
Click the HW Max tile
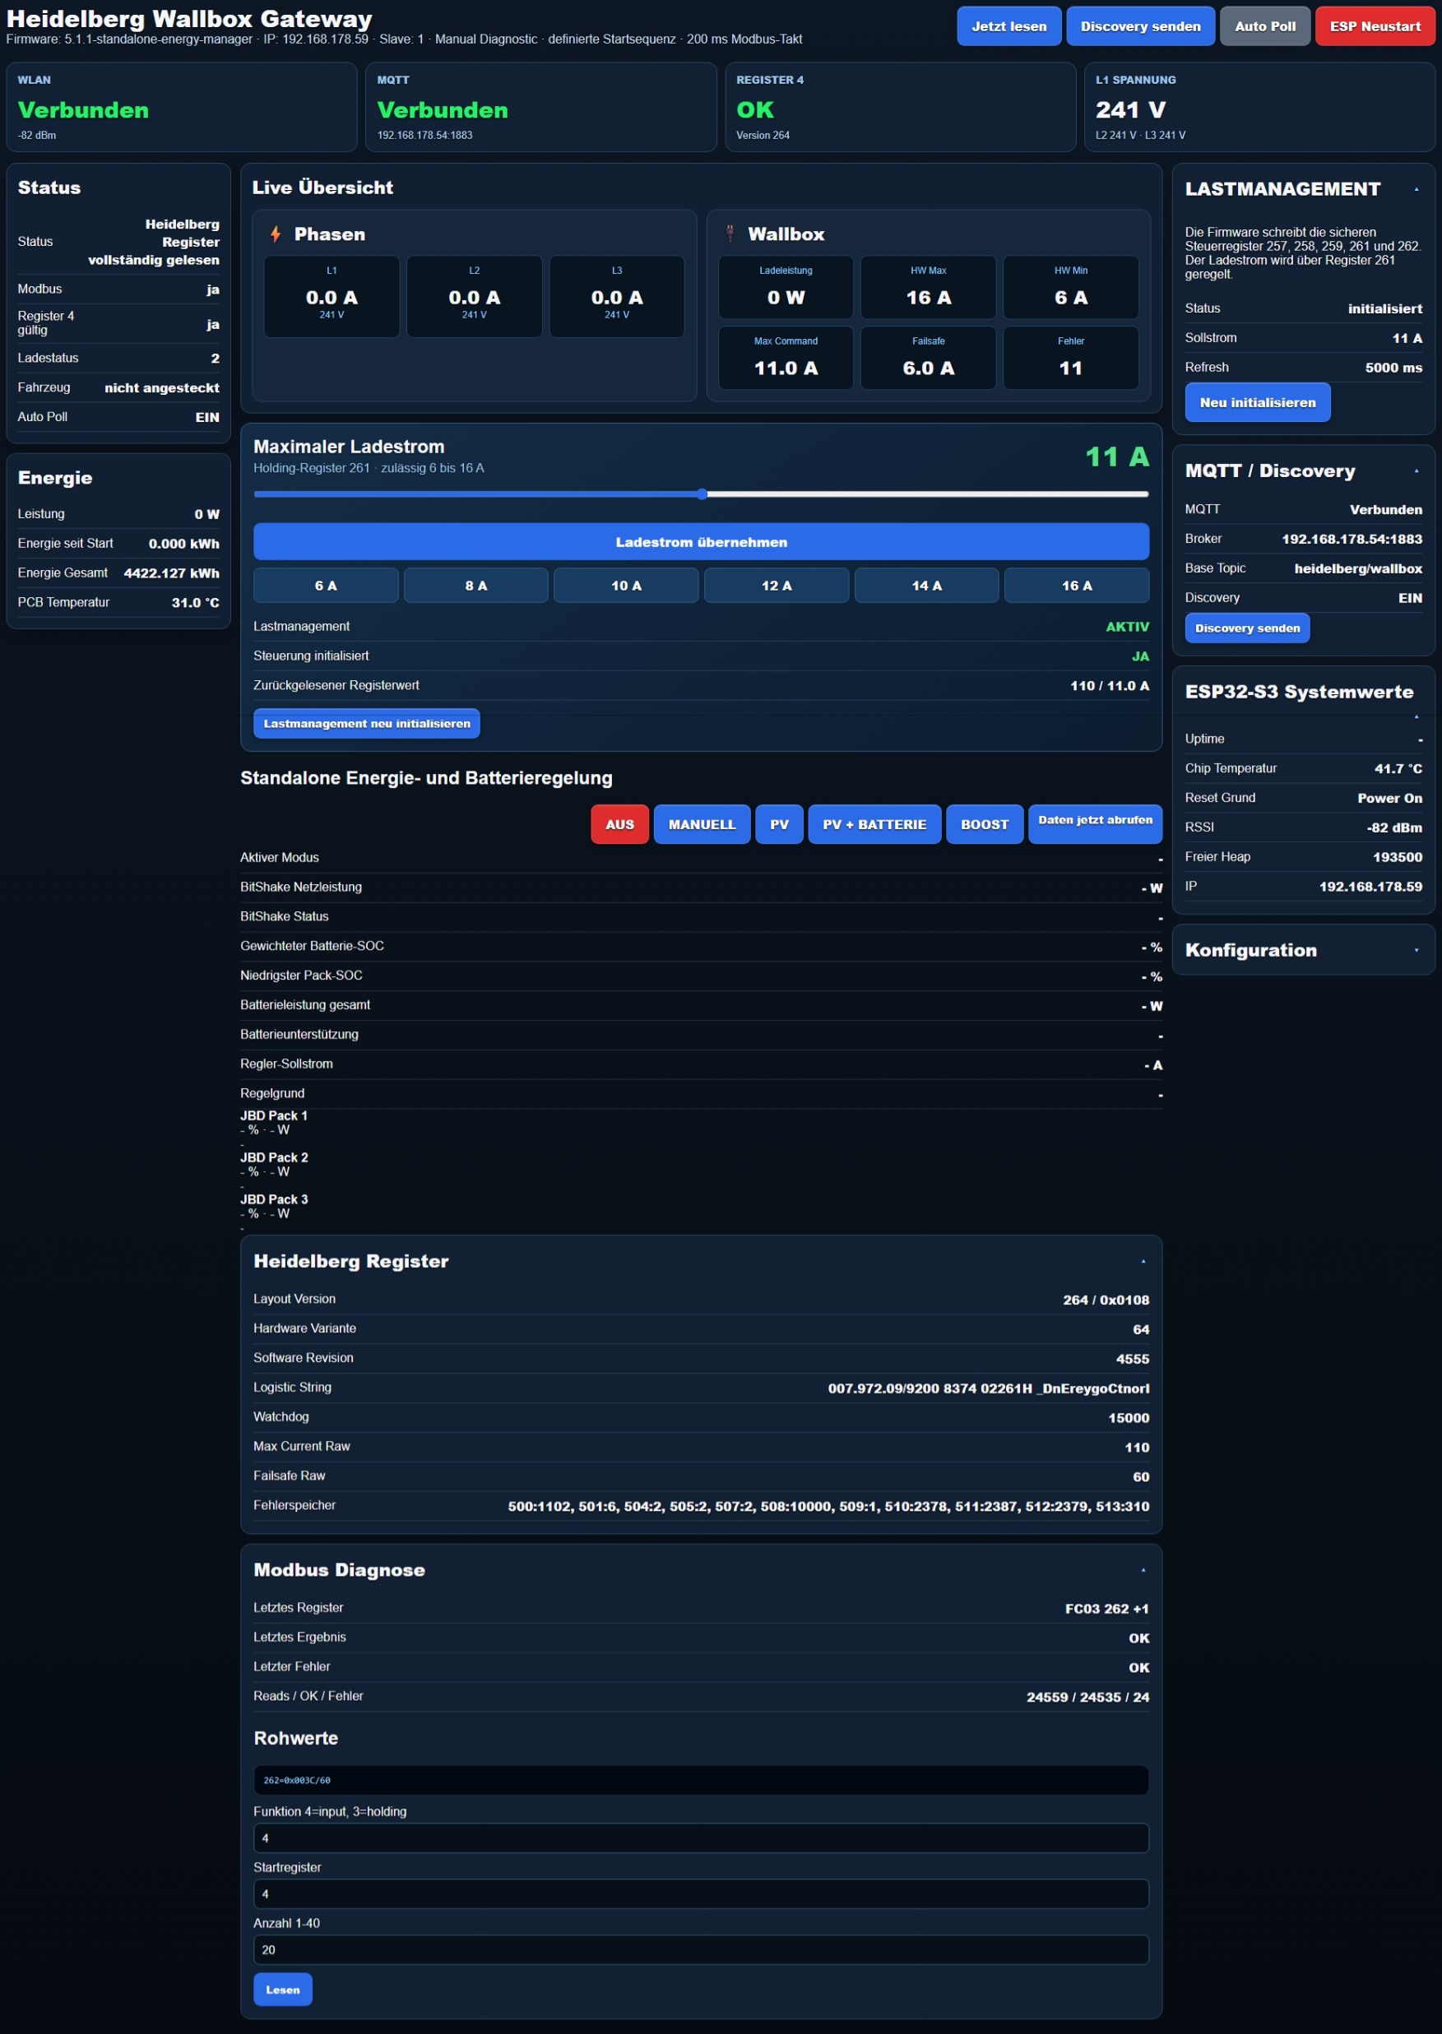[x=928, y=287]
